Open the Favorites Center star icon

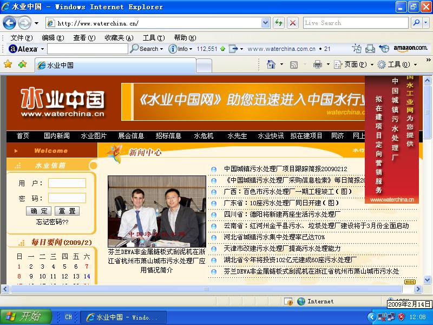(8, 64)
